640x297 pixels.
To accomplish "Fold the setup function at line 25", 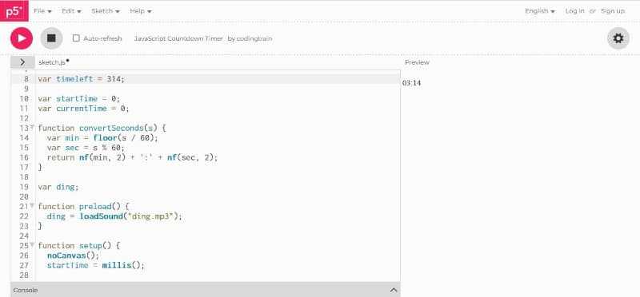I will (32, 244).
